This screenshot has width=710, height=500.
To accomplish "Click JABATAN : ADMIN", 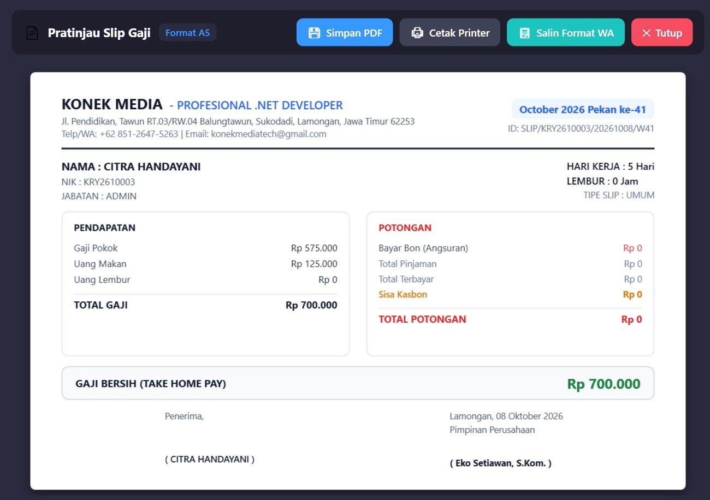I will (99, 196).
